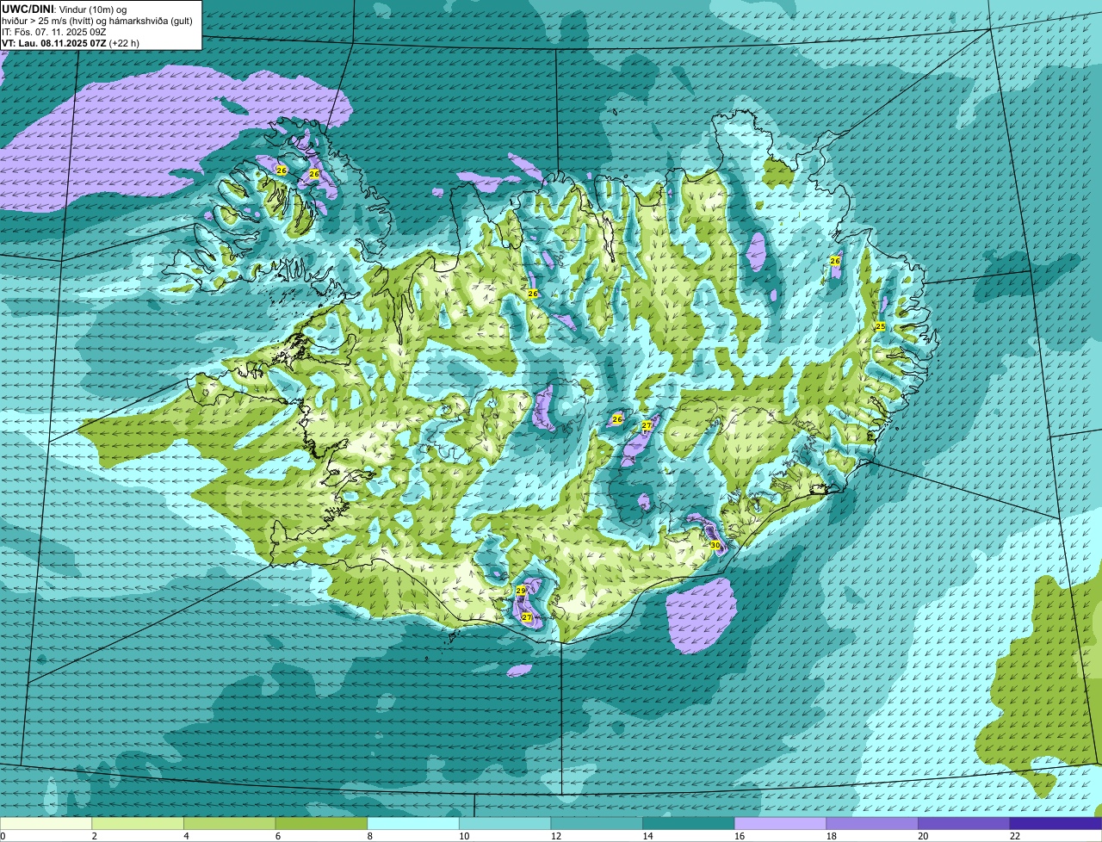Viewport: 1102px width, 842px height.
Task: Click the 4–6 m/s green legend swatch
Action: (230, 823)
